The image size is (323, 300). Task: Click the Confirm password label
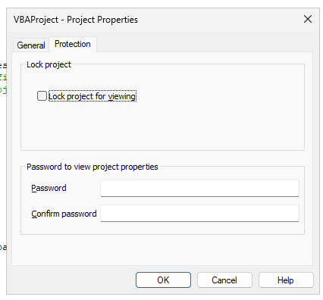pos(64,214)
